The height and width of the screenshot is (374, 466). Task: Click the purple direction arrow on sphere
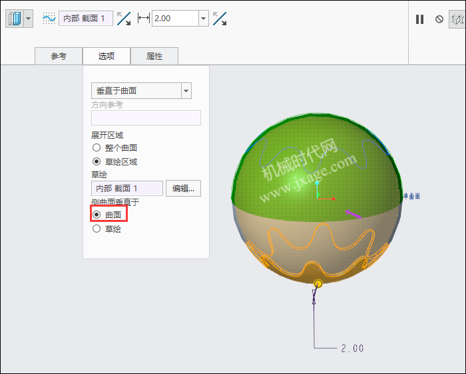pos(353,214)
